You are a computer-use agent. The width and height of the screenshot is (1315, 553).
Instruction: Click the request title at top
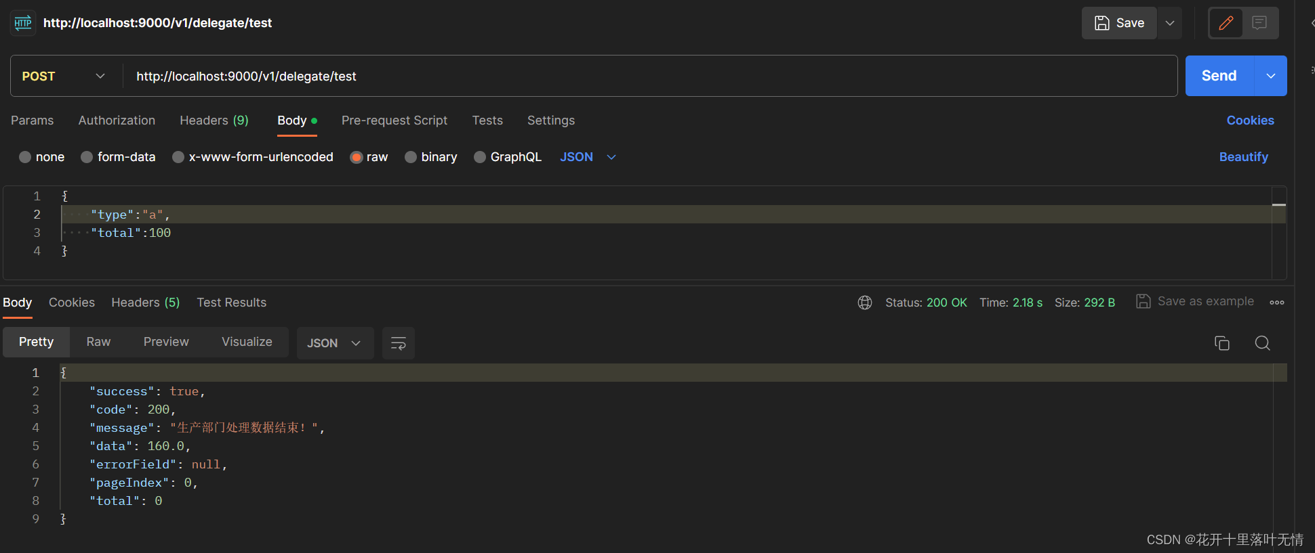[157, 23]
